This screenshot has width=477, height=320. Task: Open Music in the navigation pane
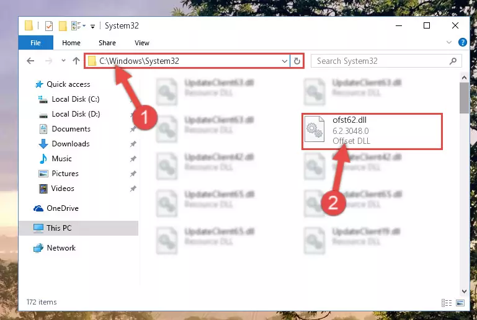[x=62, y=159]
